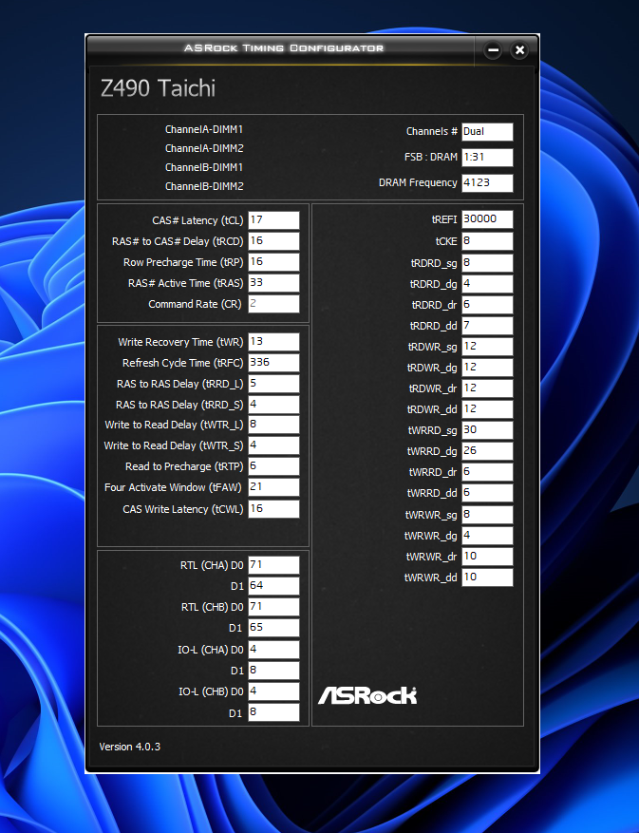Image resolution: width=639 pixels, height=833 pixels.
Task: Click the Refresh Cycle Time (tRFC) field
Action: coord(273,362)
